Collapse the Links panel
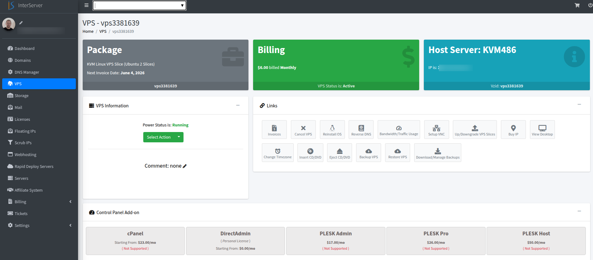Viewport: 593px width, 260px height. [x=579, y=104]
